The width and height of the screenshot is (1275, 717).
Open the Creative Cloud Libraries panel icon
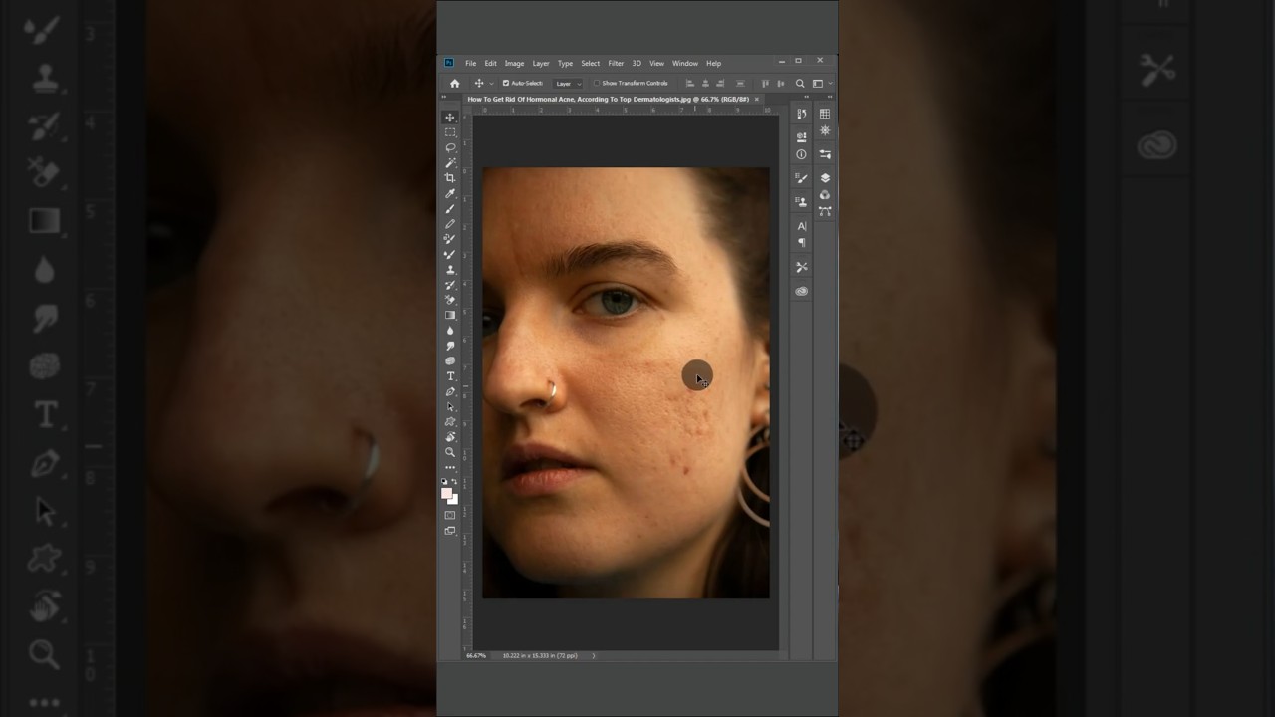pos(801,291)
